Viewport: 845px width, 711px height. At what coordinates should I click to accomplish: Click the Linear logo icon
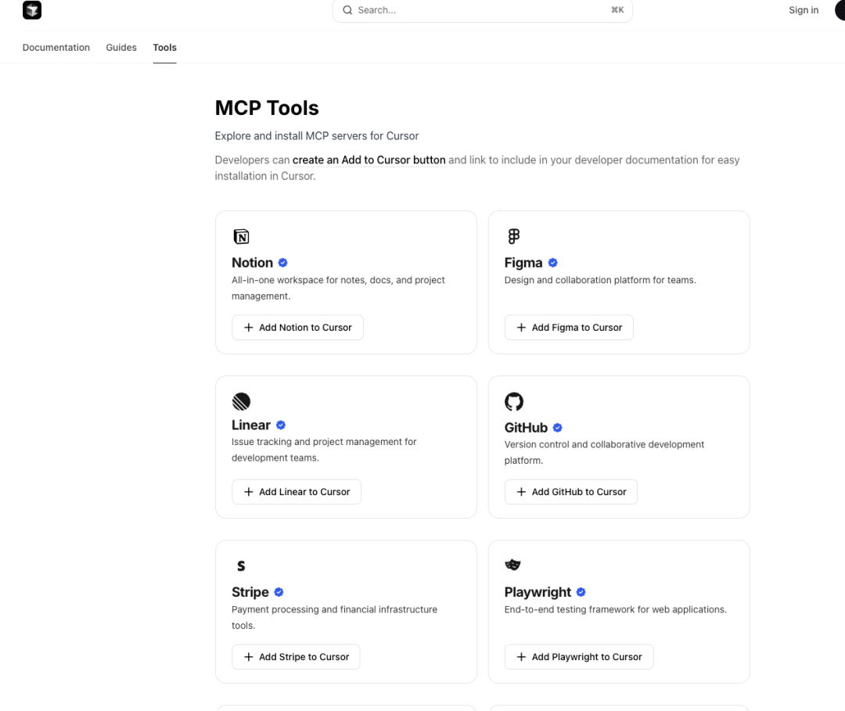[x=241, y=401]
